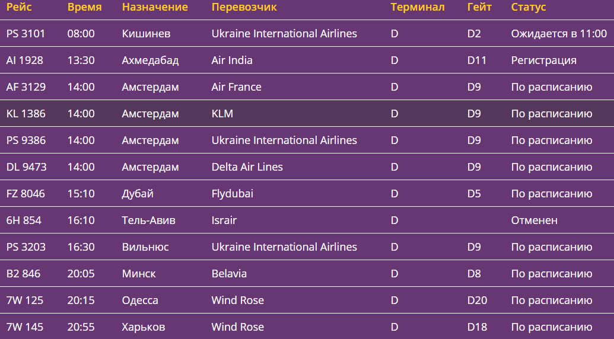614x339 pixels.
Task: Sort by the Назначение column header
Action: 155,7
